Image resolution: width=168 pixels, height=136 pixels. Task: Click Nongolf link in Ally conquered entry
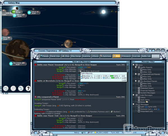click(x=38, y=100)
